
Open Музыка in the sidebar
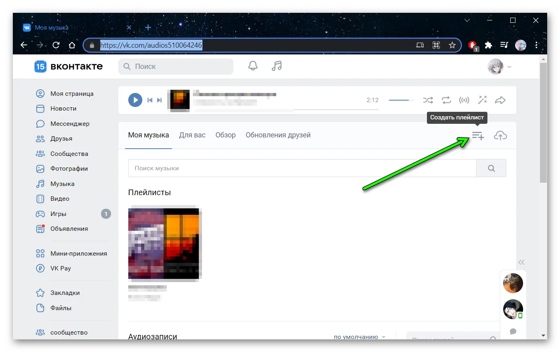[62, 184]
